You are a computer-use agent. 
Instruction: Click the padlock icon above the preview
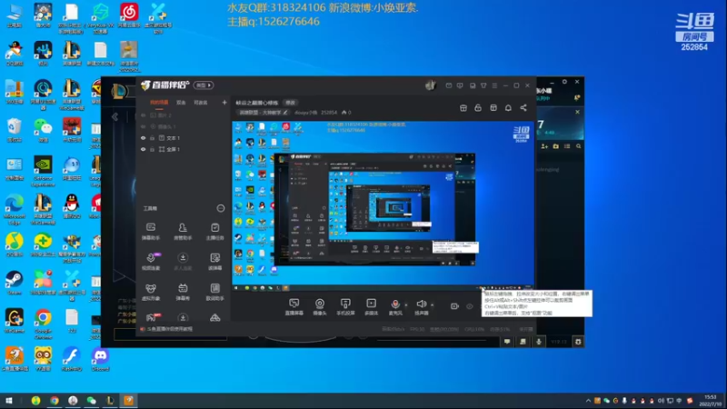click(478, 107)
